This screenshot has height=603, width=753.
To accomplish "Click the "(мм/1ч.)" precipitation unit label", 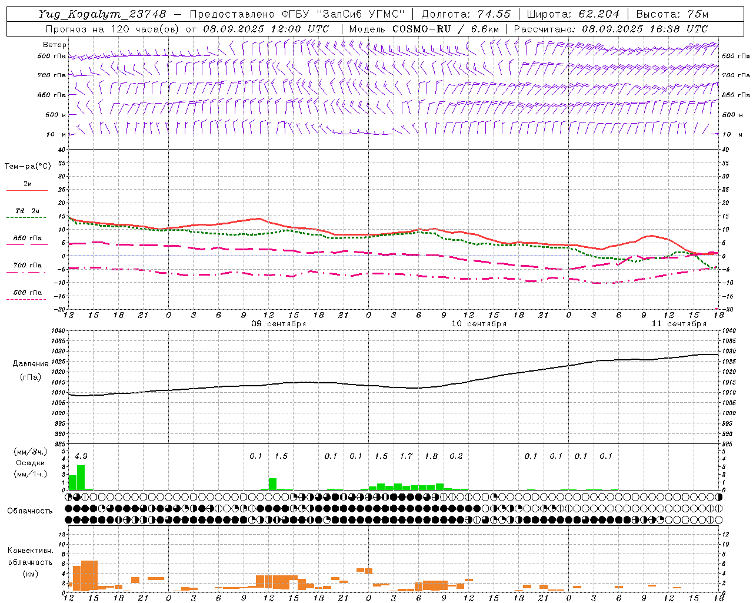I will pyautogui.click(x=30, y=474).
